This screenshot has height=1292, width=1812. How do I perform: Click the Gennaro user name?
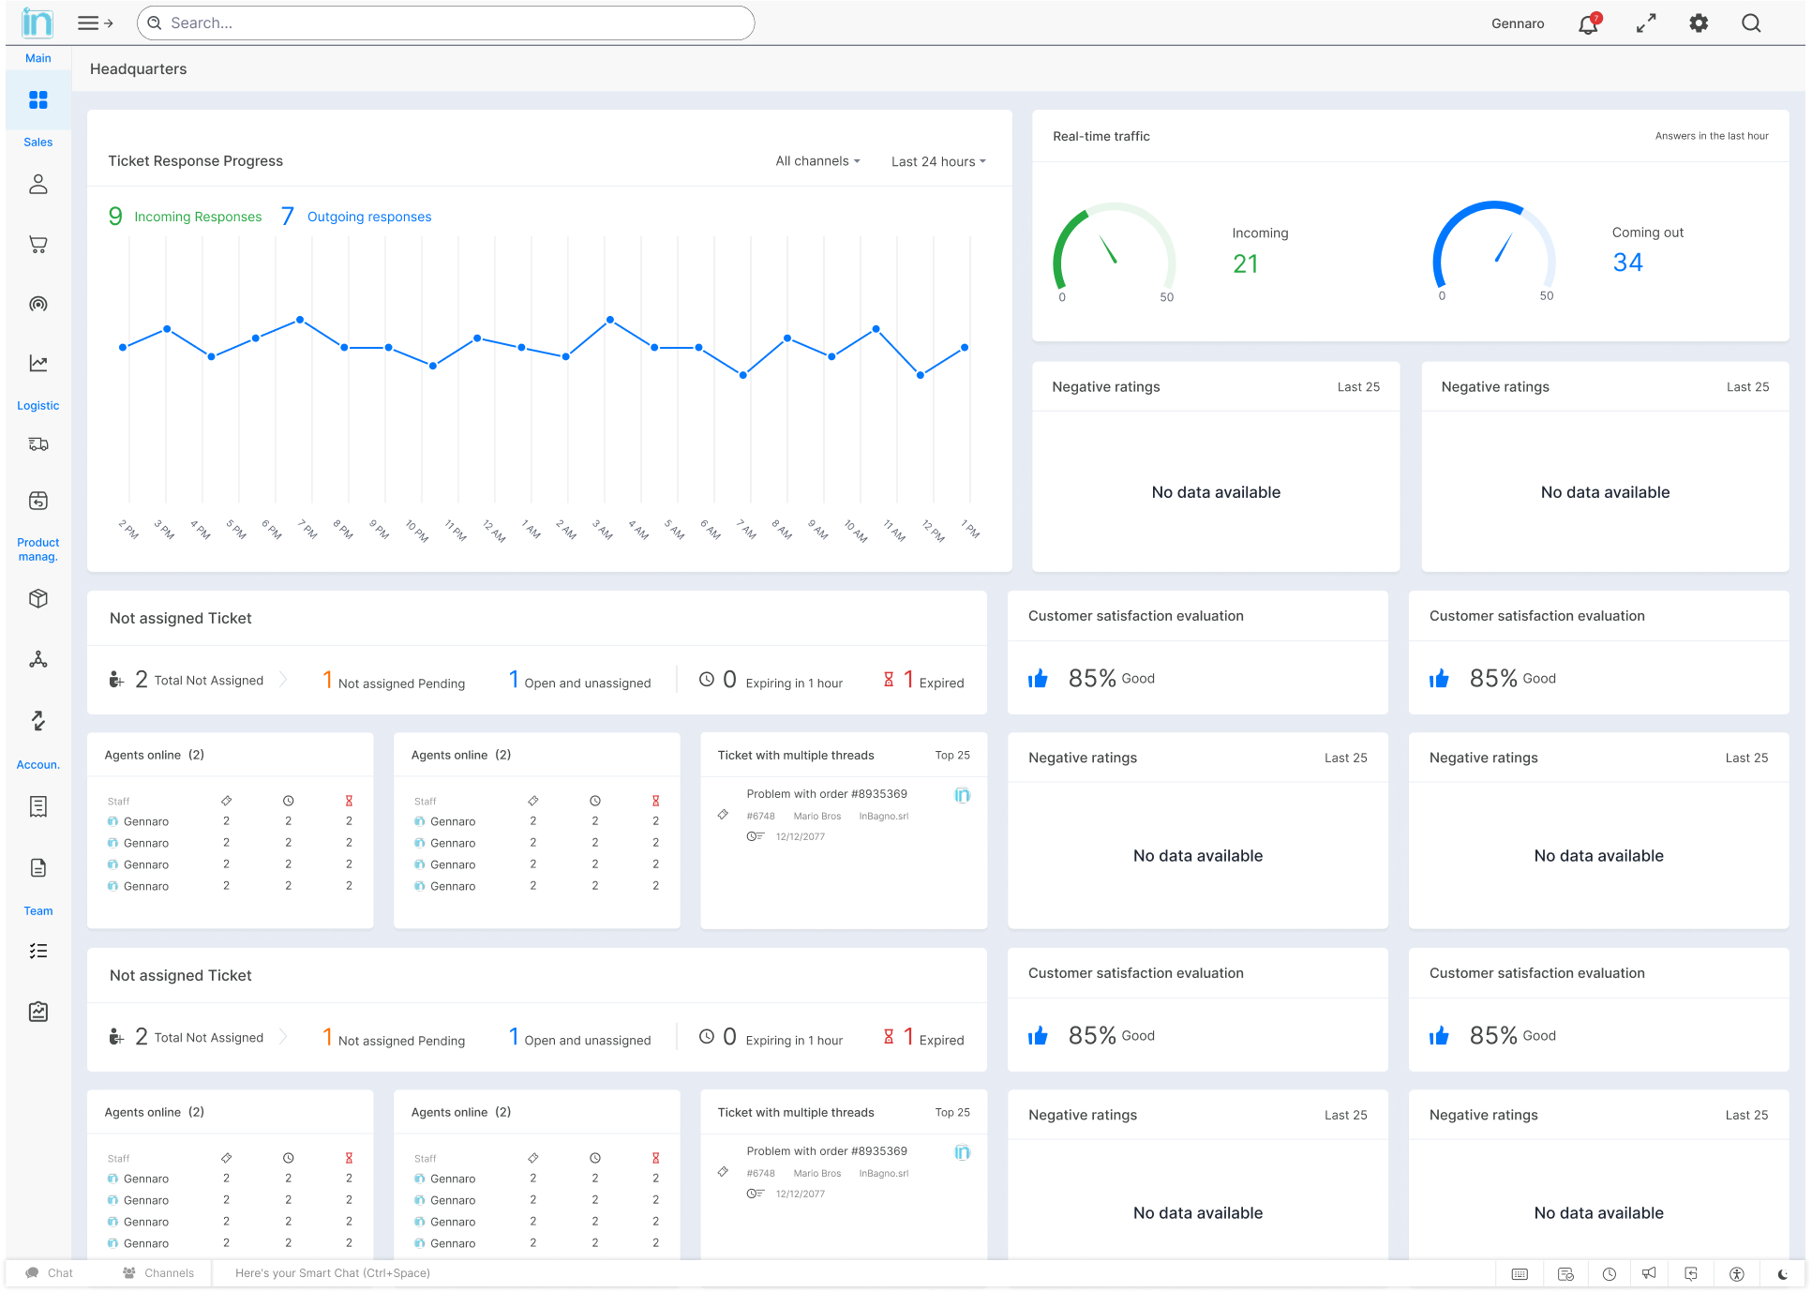(x=1517, y=23)
